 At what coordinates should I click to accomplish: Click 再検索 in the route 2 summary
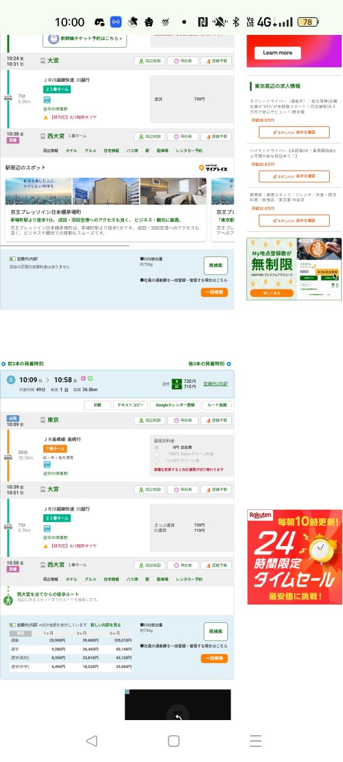[215, 632]
